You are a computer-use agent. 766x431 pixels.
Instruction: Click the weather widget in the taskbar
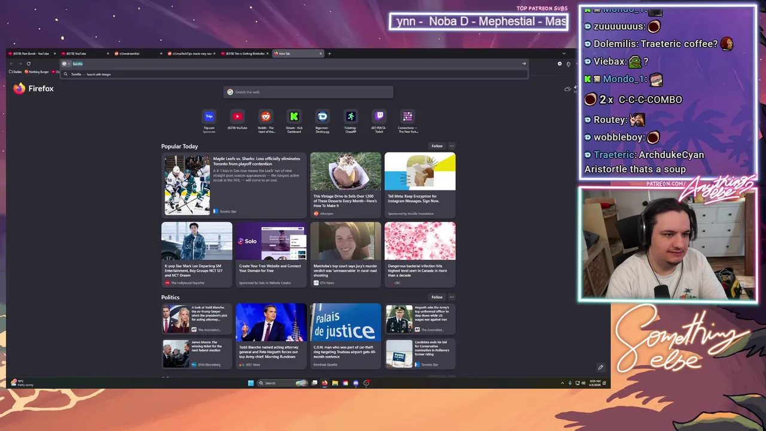click(x=22, y=383)
